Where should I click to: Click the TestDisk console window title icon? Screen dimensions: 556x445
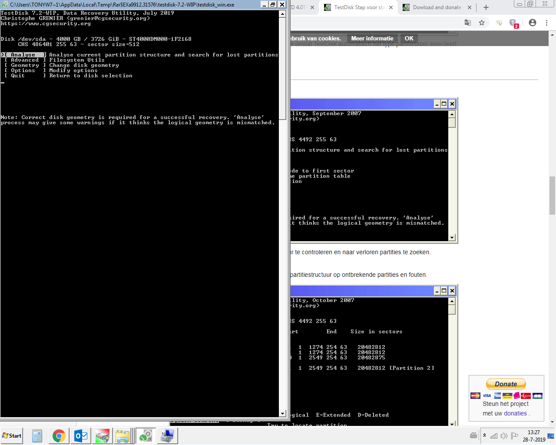coord(5,4)
